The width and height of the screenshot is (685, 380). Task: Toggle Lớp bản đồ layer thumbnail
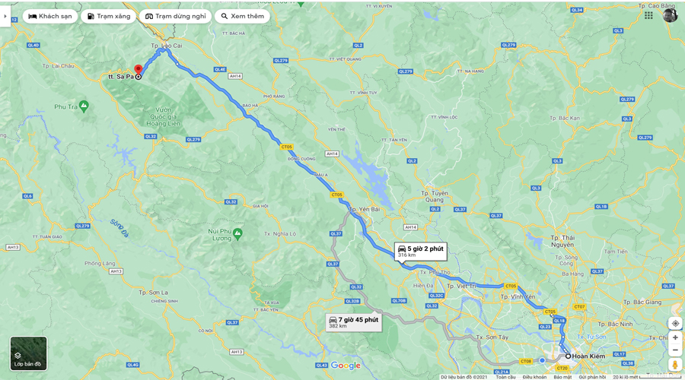28,353
